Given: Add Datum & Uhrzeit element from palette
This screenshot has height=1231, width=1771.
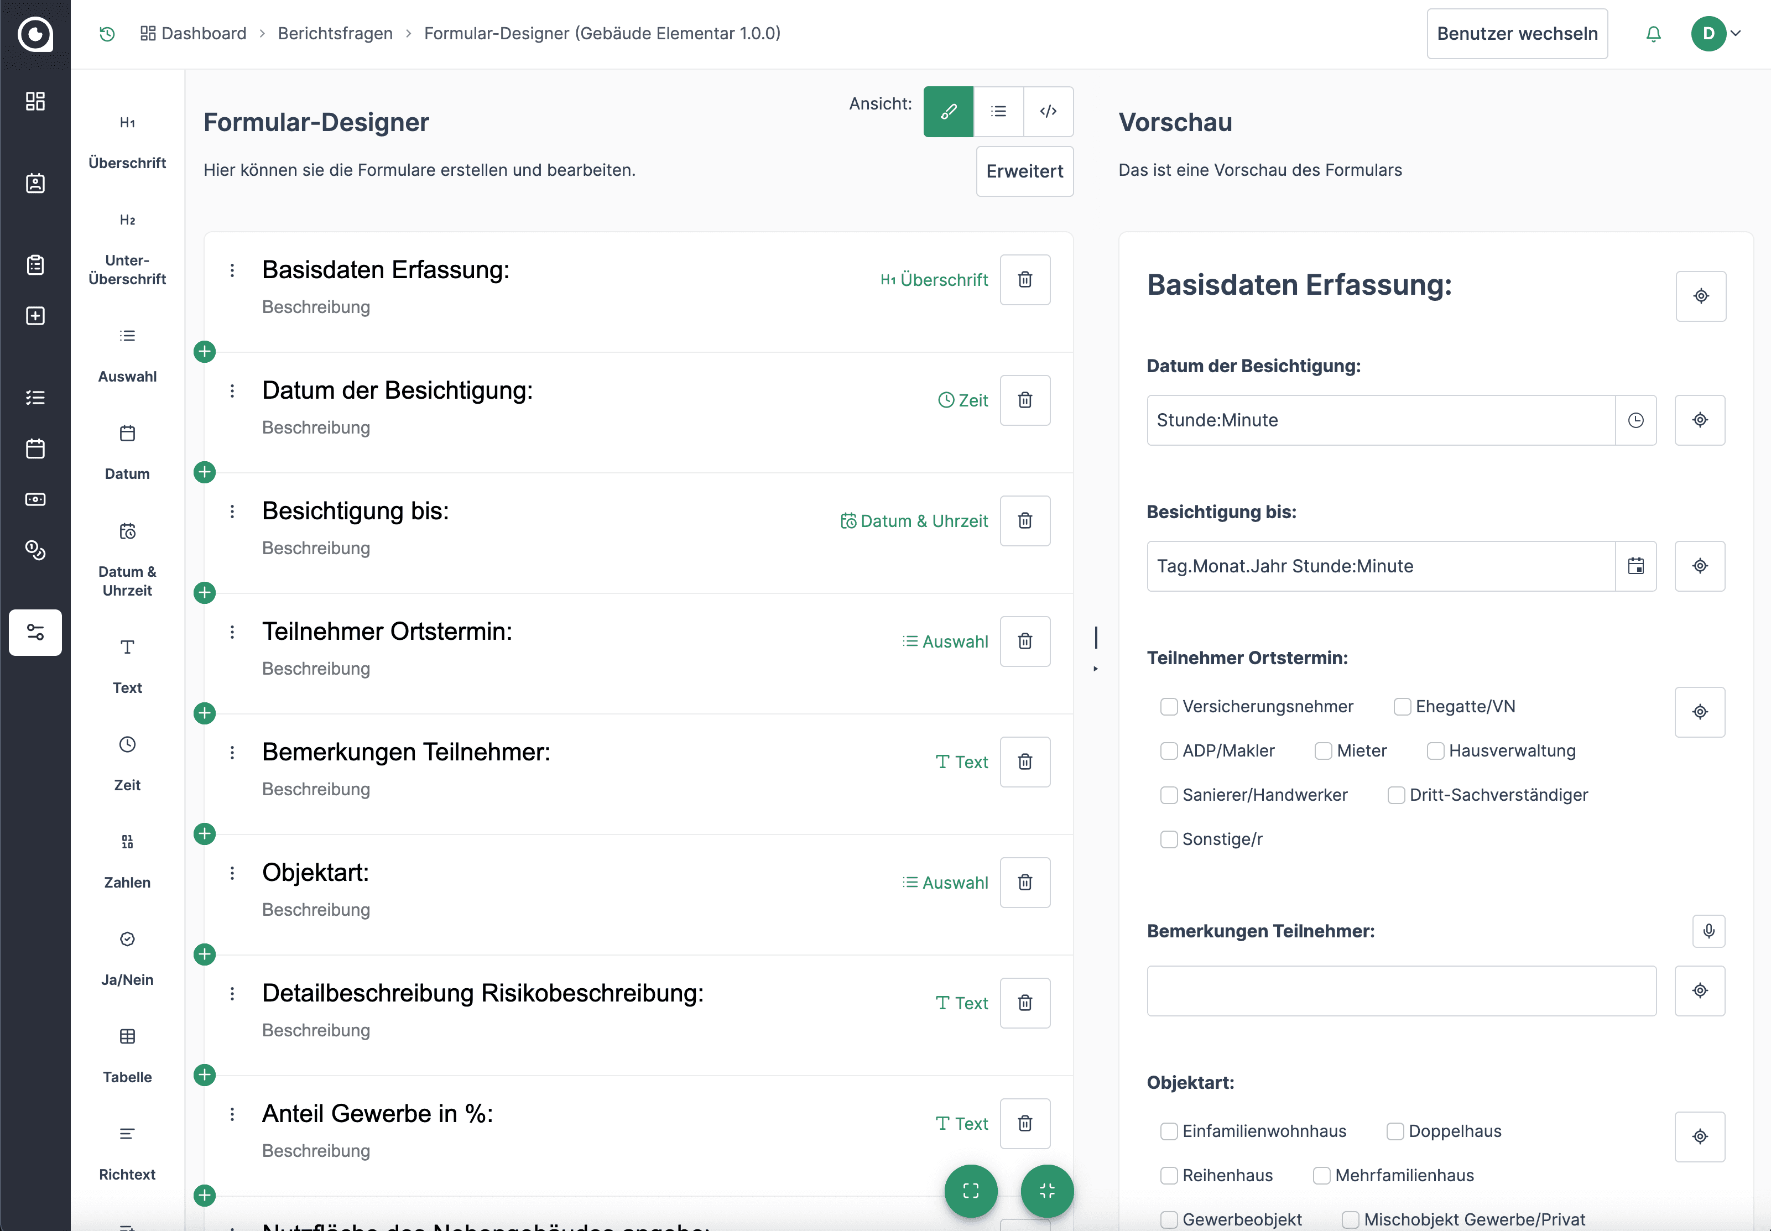Looking at the screenshot, I should click(x=127, y=560).
